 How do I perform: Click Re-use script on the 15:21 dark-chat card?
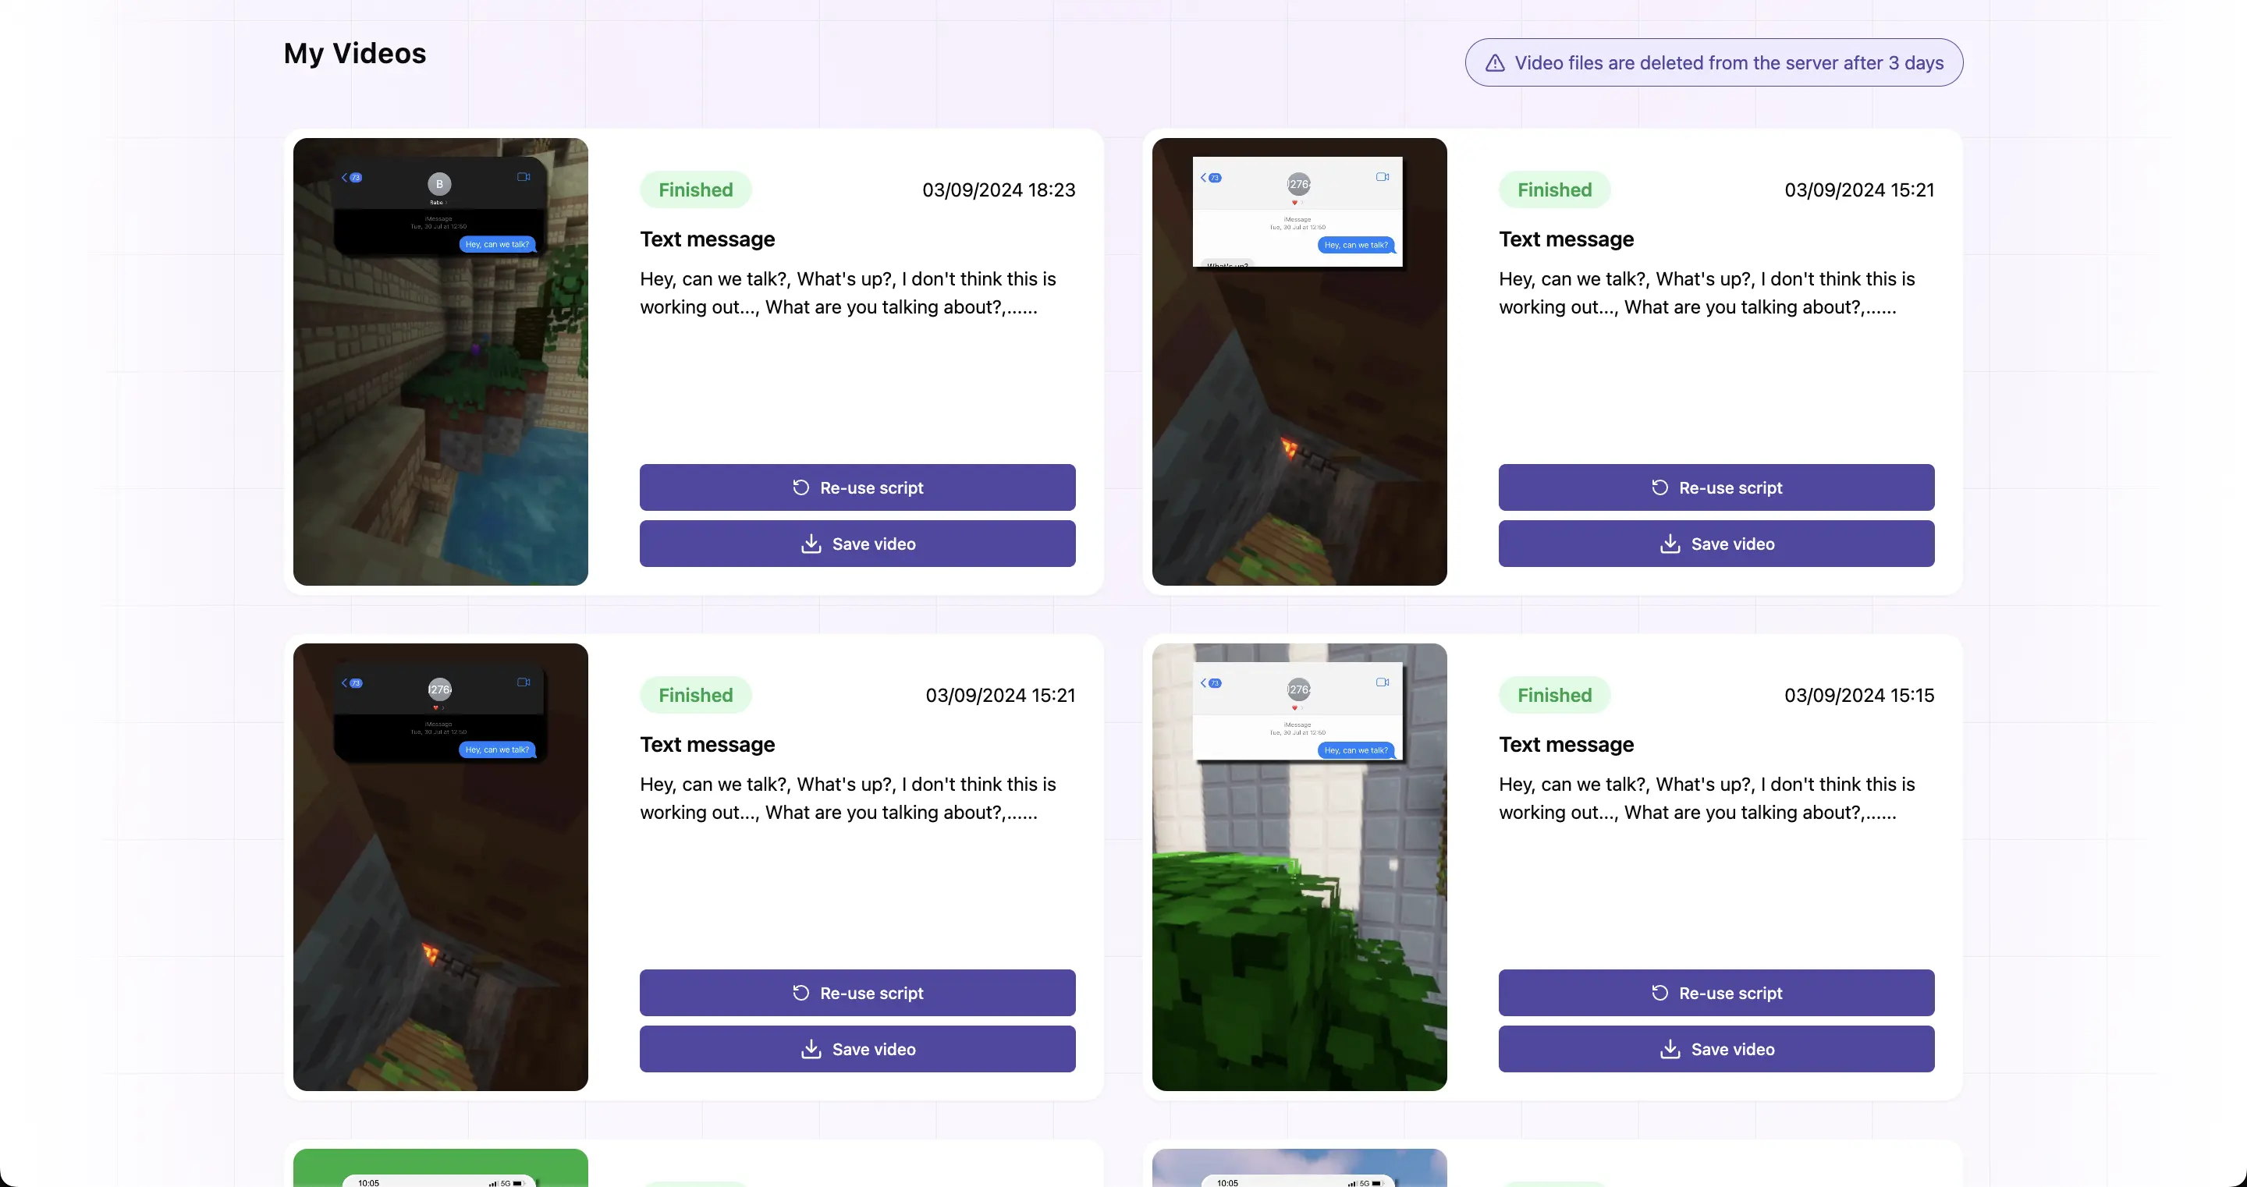(x=857, y=993)
